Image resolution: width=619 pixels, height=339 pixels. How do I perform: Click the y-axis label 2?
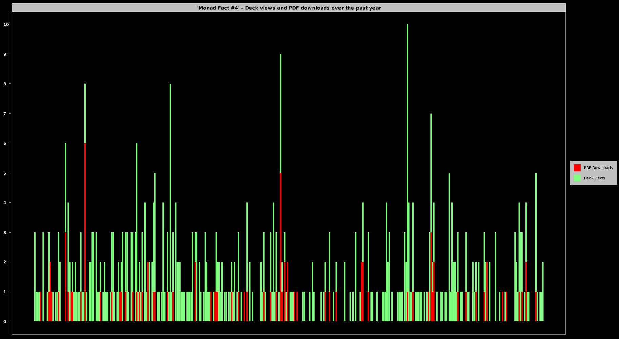[5, 262]
